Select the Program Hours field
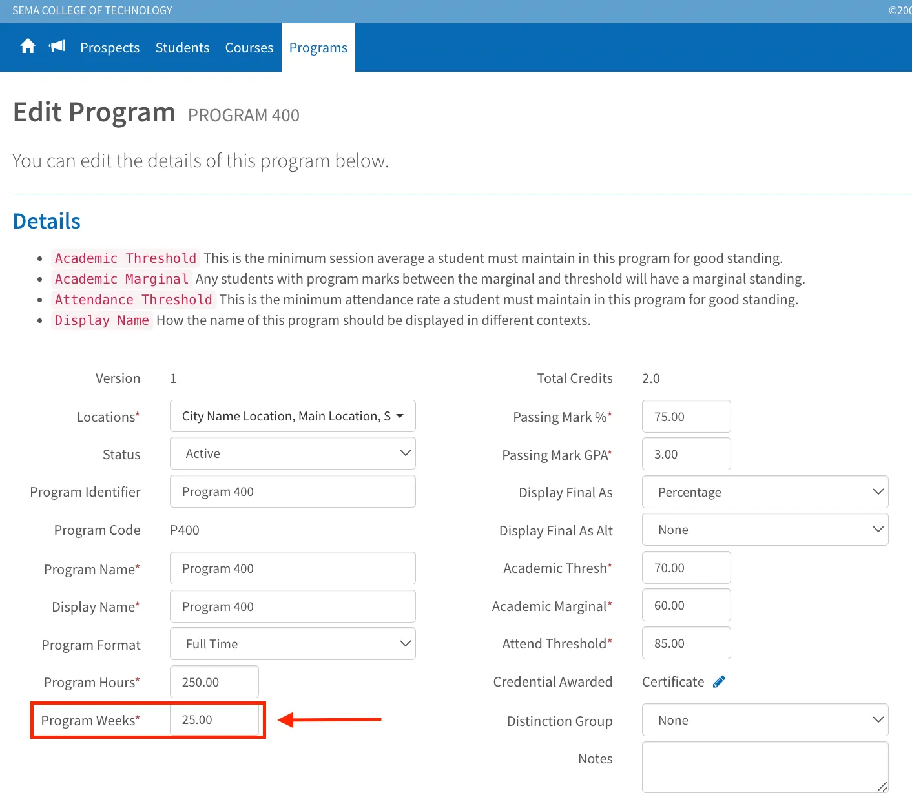Image resolution: width=912 pixels, height=806 pixels. click(214, 682)
